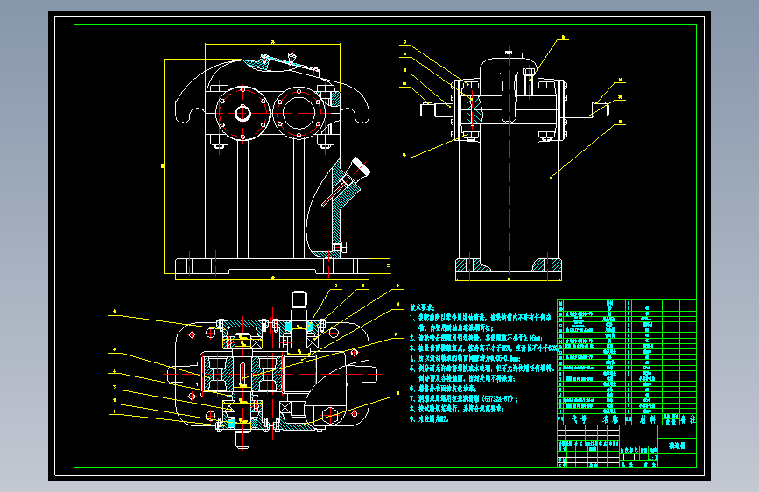Select the 技术要求 heading text

(x=422, y=307)
